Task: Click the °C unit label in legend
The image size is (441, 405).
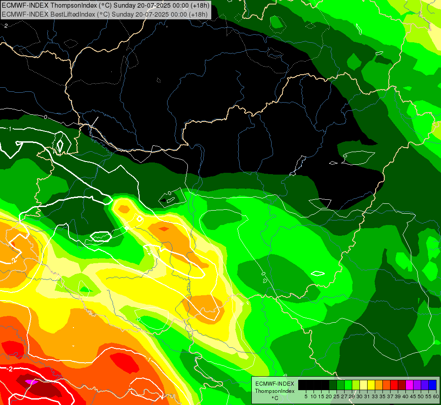Action: coord(275,398)
